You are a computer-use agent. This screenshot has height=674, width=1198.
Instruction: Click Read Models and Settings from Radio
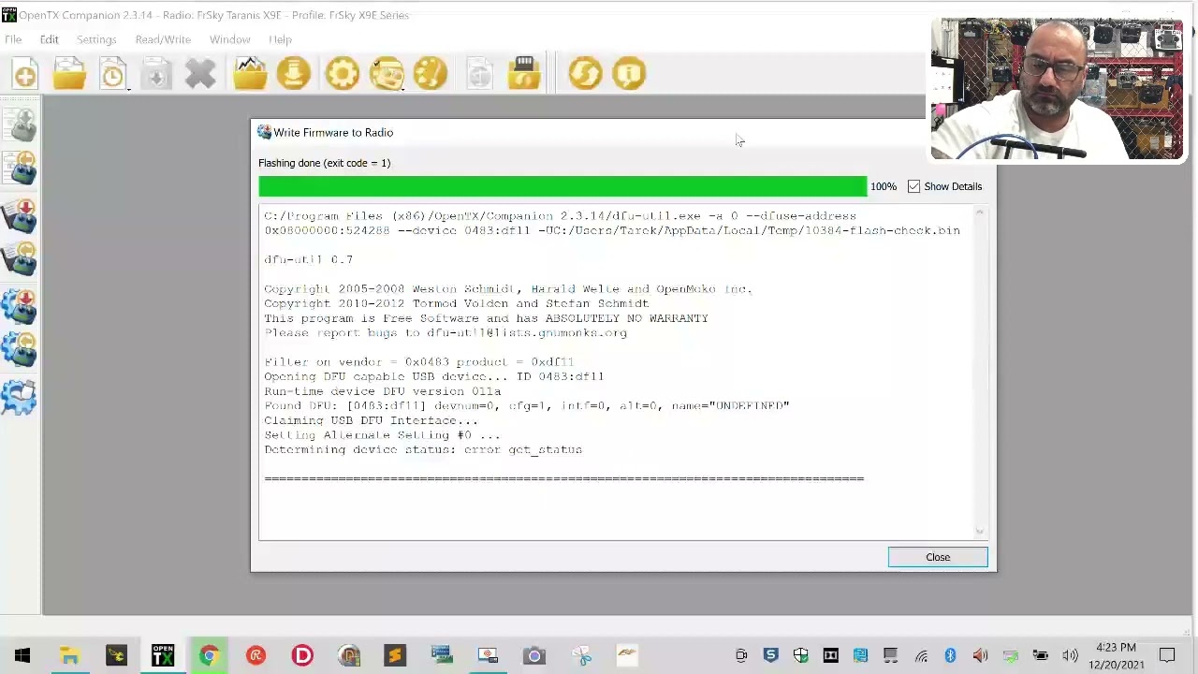tap(21, 169)
